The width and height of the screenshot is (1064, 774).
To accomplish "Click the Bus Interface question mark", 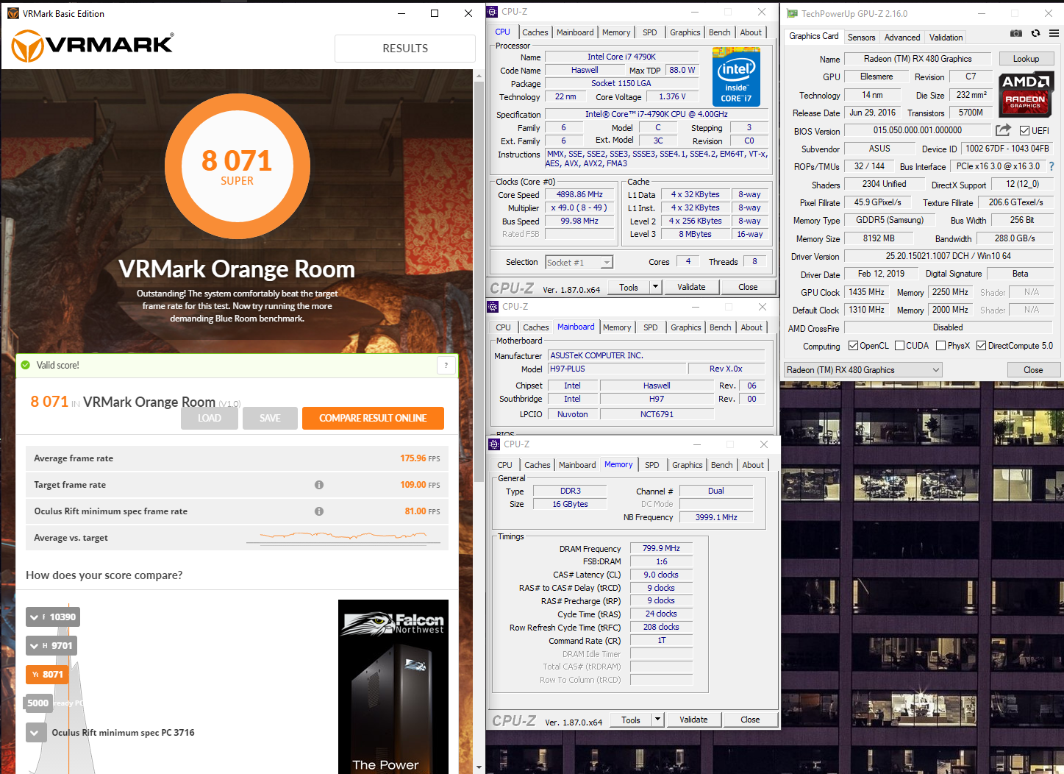I will pyautogui.click(x=1051, y=166).
